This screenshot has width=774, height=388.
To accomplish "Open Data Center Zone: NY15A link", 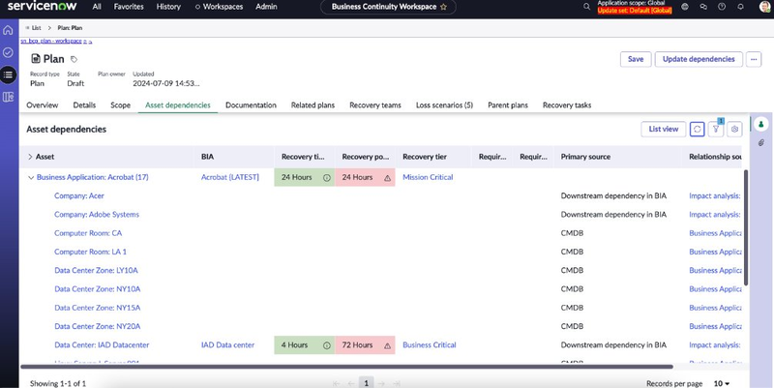I will click(x=98, y=308).
